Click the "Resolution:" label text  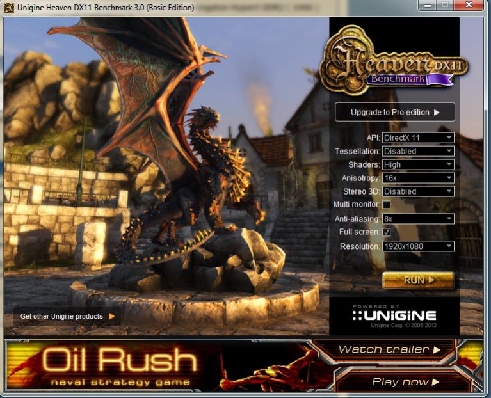360,246
